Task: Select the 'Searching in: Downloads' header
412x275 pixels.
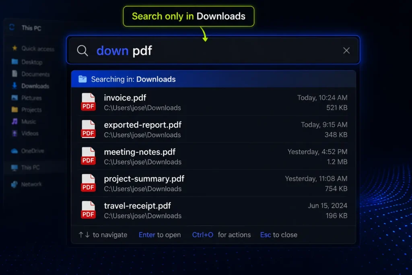Action: click(x=213, y=79)
